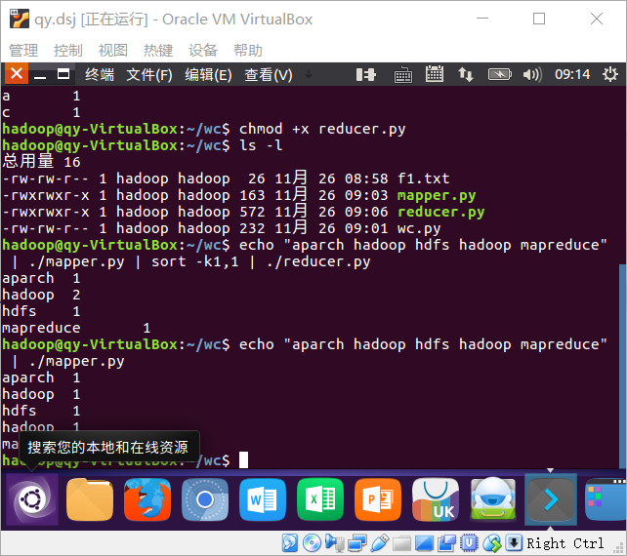The image size is (627, 556).
Task: Open the VirtualBox 控制 menu
Action: pyautogui.click(x=68, y=51)
